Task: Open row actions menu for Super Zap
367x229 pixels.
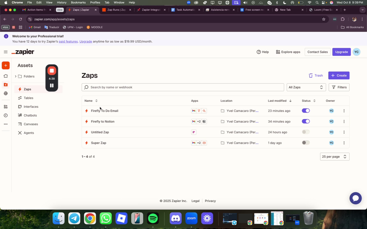Action: click(x=344, y=143)
